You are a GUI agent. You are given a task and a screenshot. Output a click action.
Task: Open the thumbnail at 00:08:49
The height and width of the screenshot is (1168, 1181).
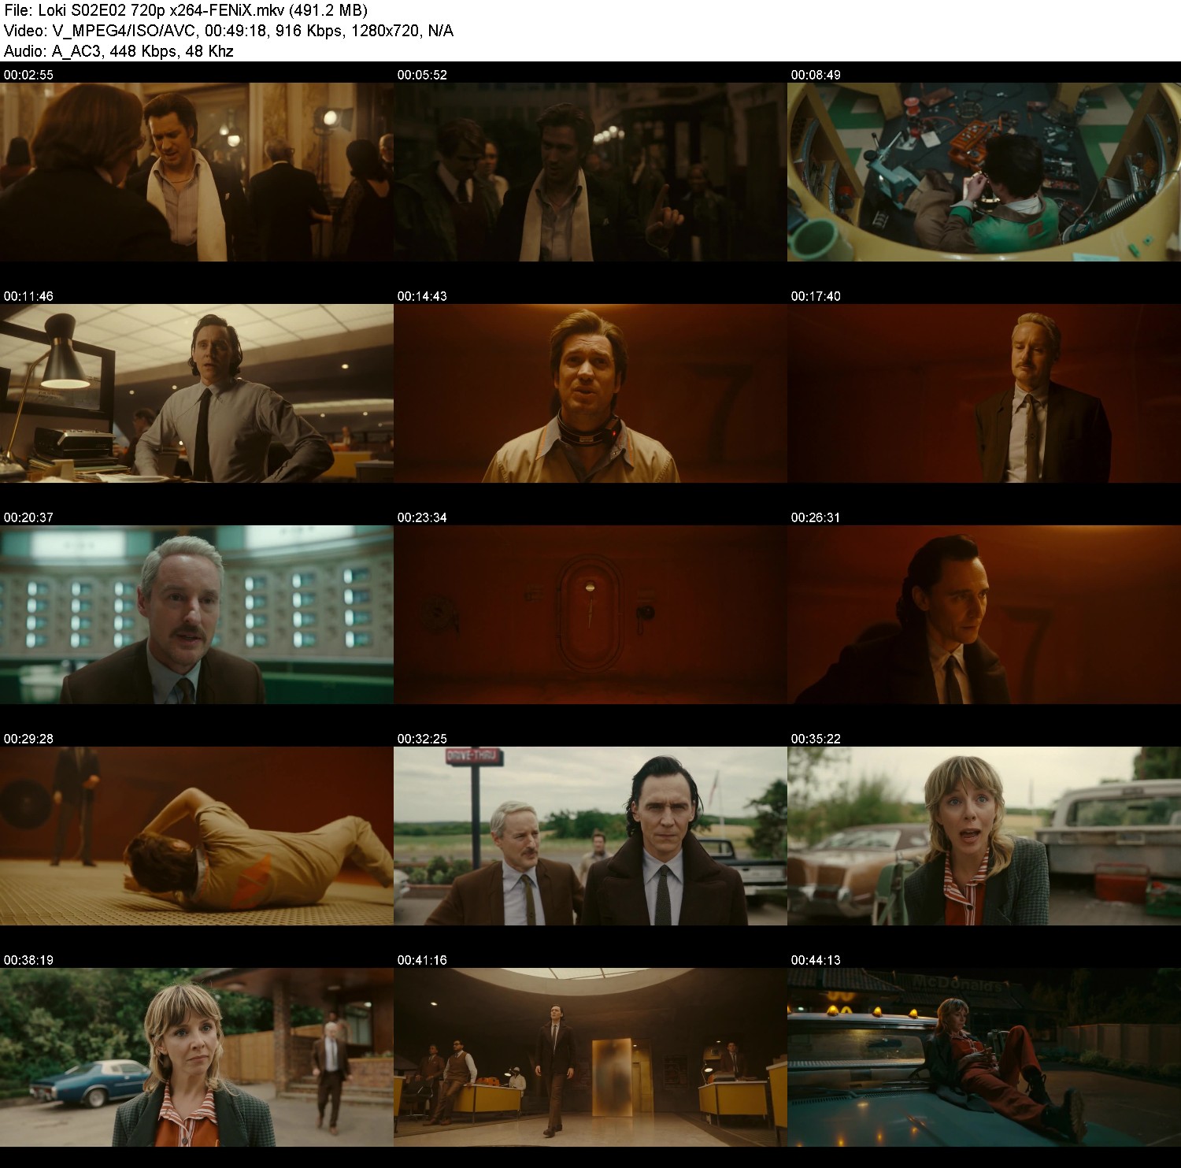point(984,172)
